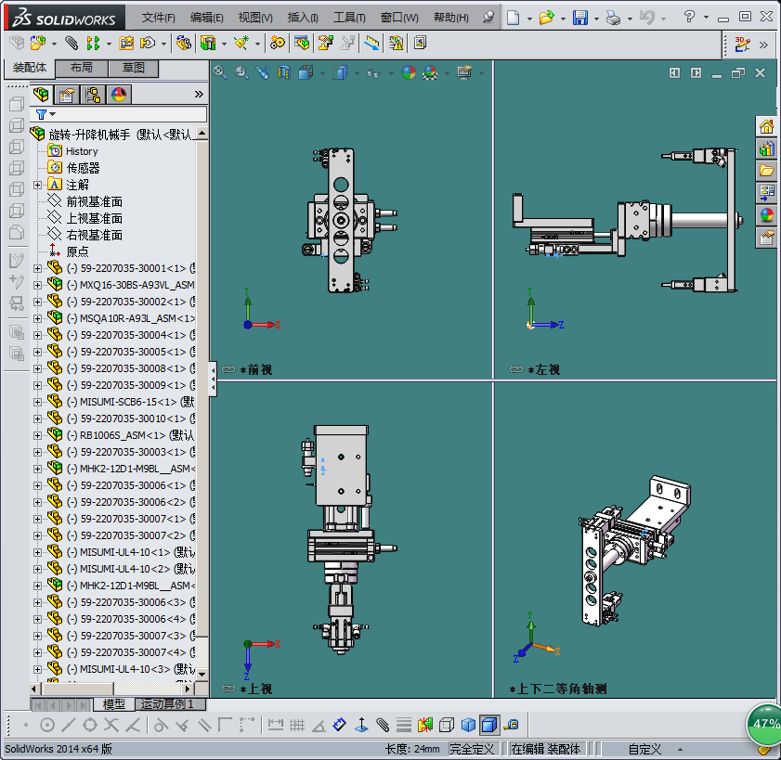Expand the 注解 annotations folder
Image resolution: width=781 pixels, height=760 pixels.
coord(38,185)
